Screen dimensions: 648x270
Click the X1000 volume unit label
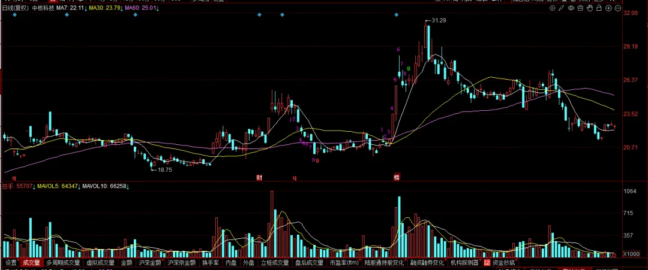tap(631, 253)
